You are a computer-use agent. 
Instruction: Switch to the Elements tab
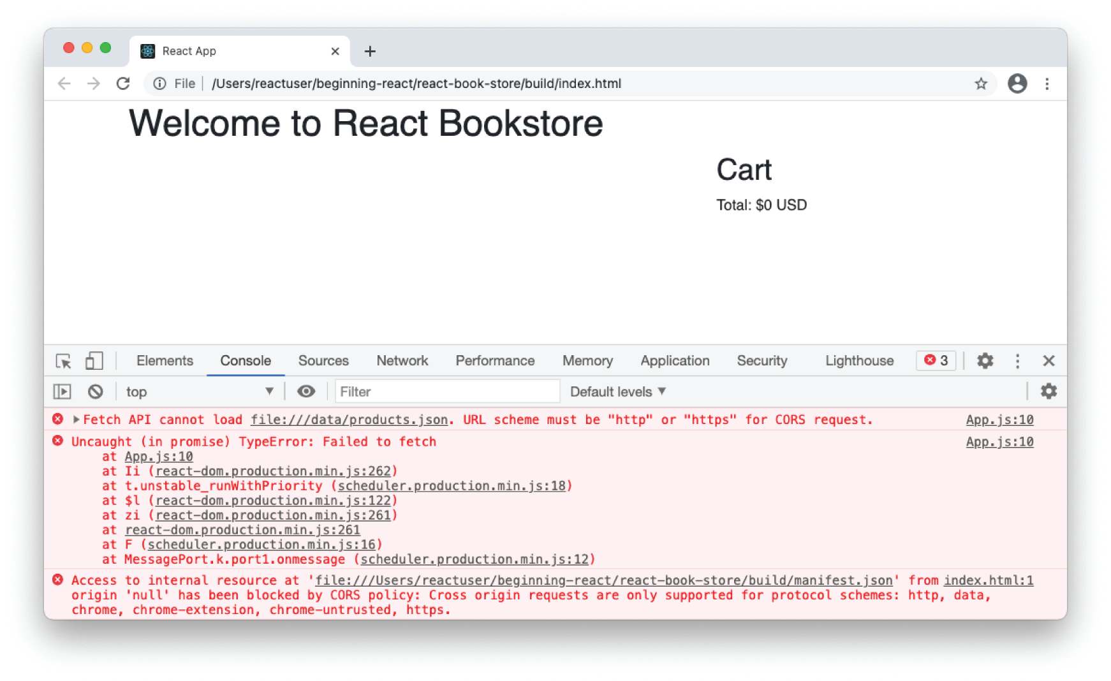pos(164,361)
